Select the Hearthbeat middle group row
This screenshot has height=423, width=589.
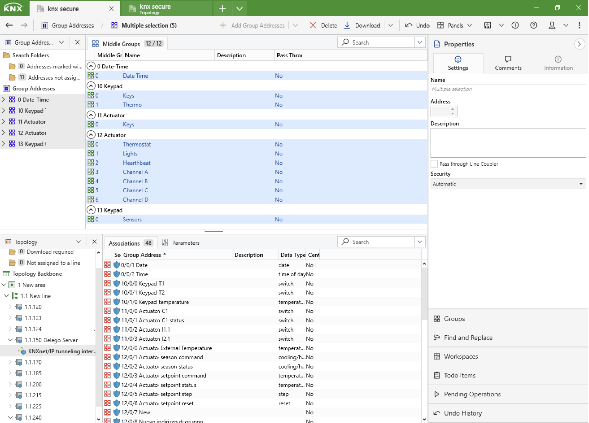coord(257,163)
